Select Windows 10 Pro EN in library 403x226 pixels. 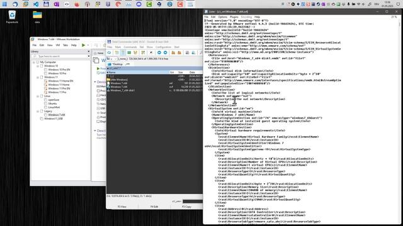point(59,70)
